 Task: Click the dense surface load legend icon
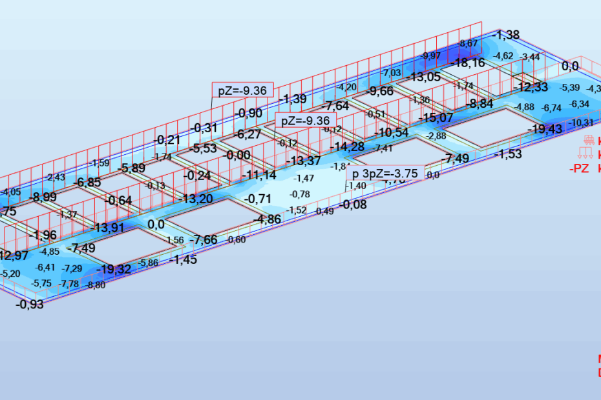(x=589, y=140)
